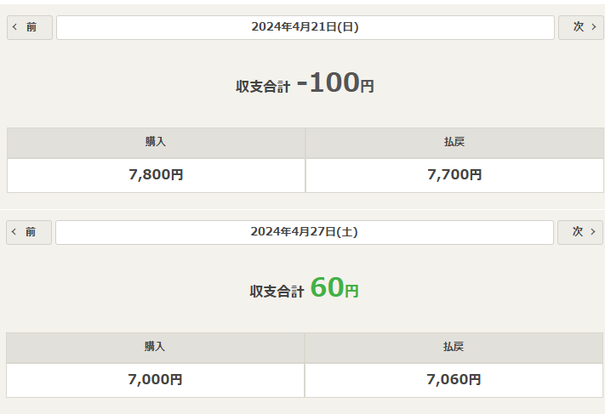Select the 購入 header above 7,800円
The image size is (605, 414).
pos(156,143)
